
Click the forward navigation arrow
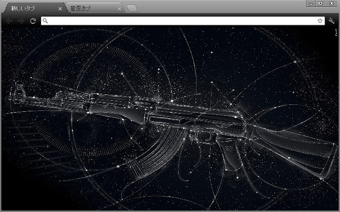click(20, 21)
